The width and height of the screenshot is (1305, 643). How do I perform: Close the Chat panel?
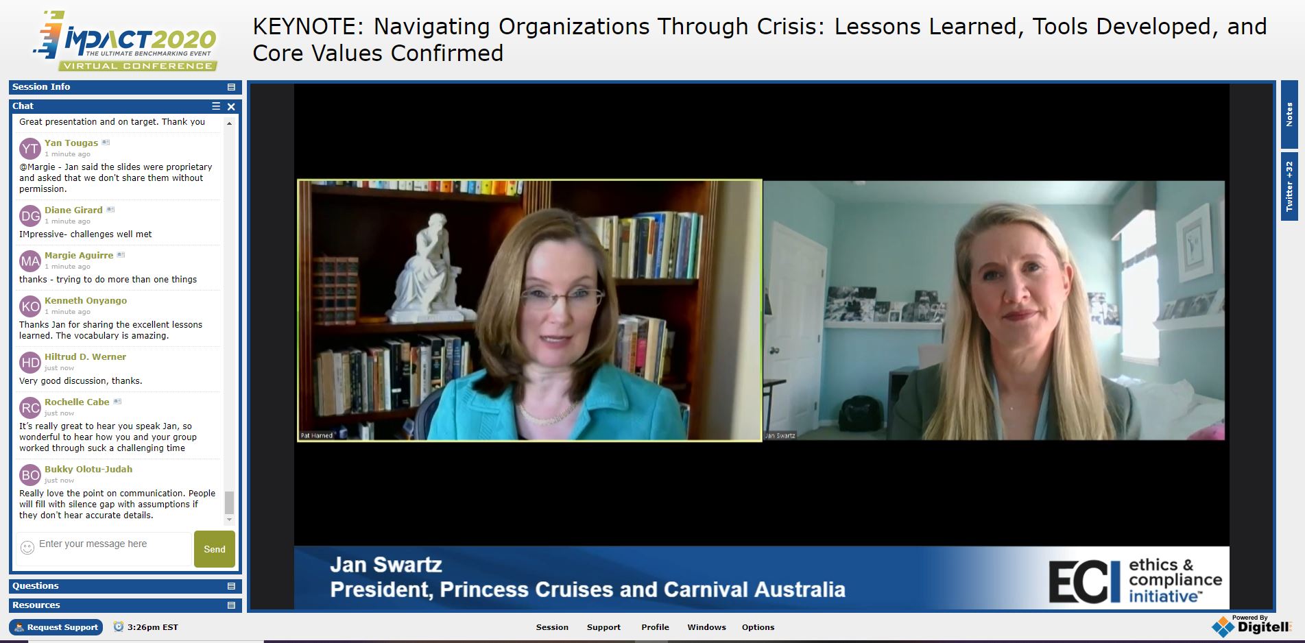pyautogui.click(x=231, y=106)
